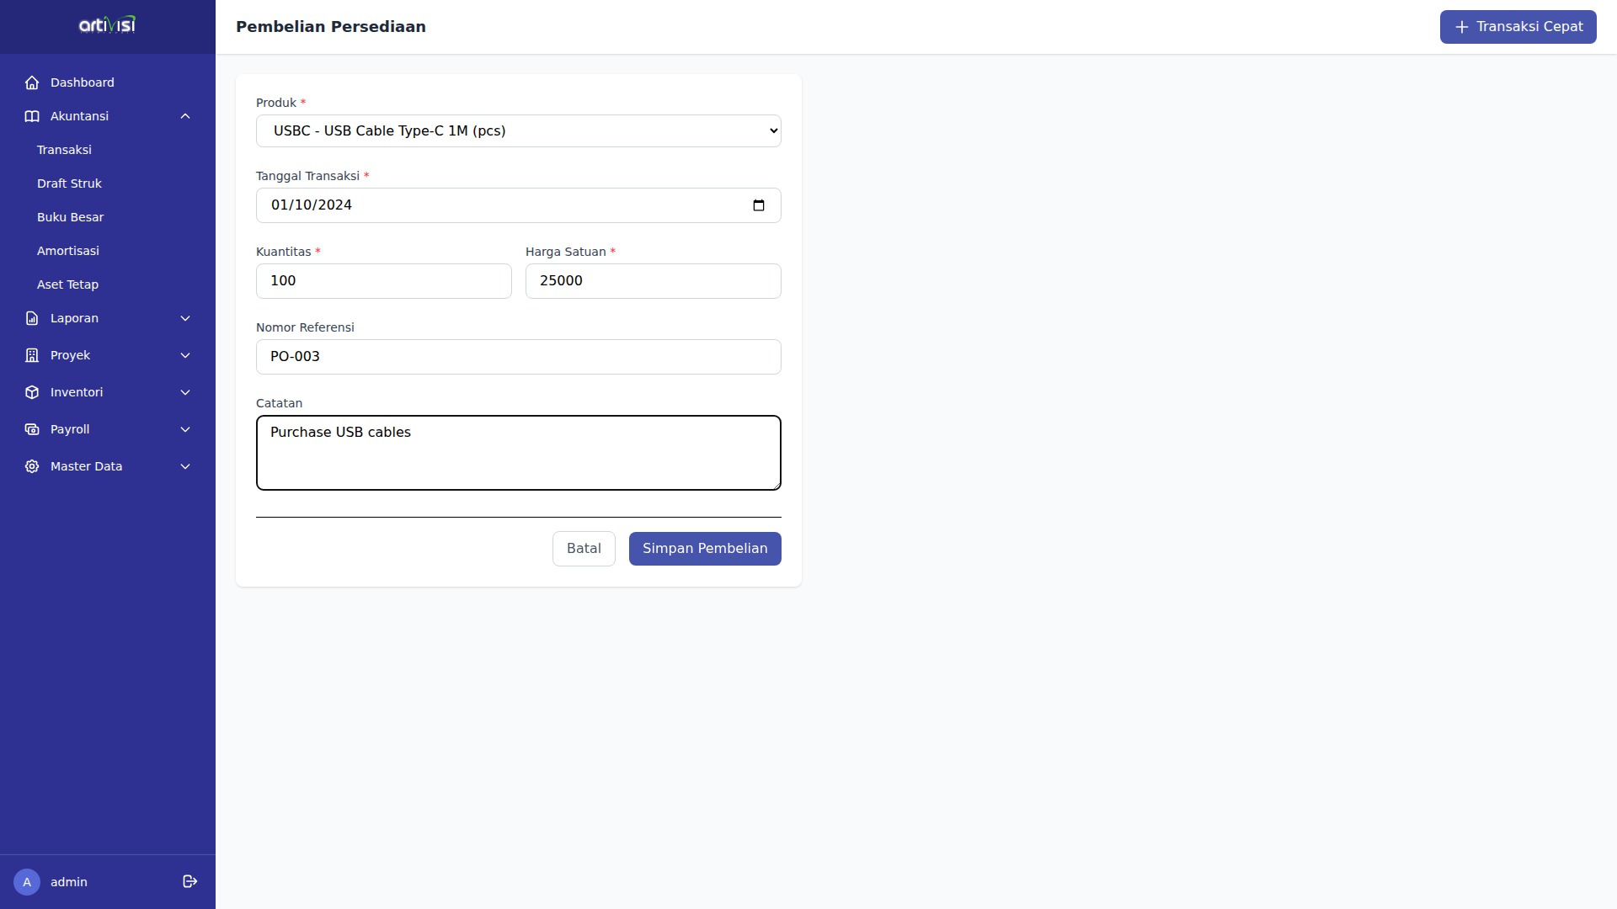Click the Akuntansi book icon
This screenshot has height=909, width=1617.
coord(32,116)
